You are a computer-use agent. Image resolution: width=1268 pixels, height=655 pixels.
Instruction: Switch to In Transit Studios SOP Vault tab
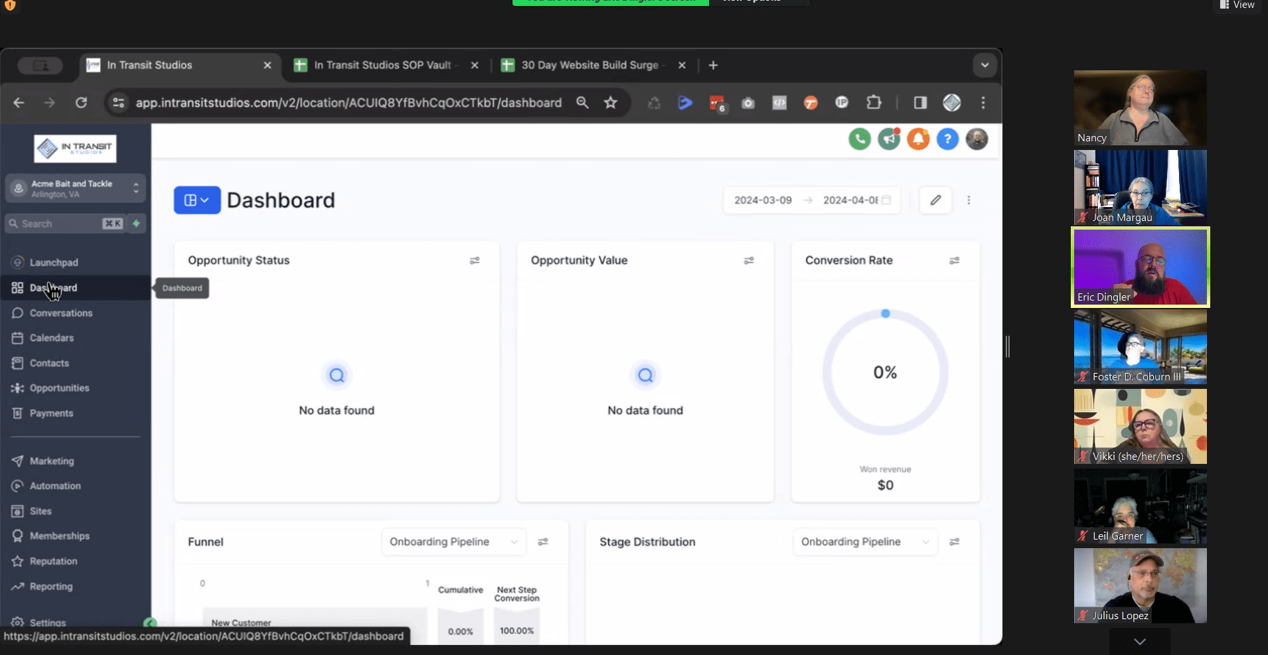[382, 65]
